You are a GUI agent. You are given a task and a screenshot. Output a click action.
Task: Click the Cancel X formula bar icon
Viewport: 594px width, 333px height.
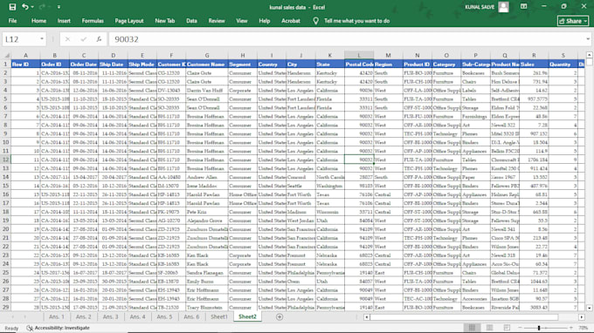point(67,39)
